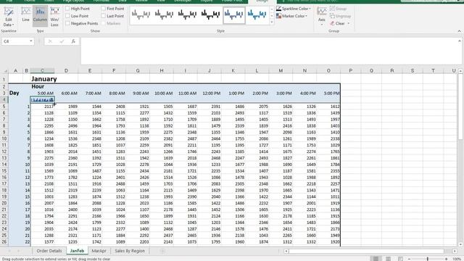464x261 pixels.
Task: Click the Select All corner triangle
Action: (5, 71)
